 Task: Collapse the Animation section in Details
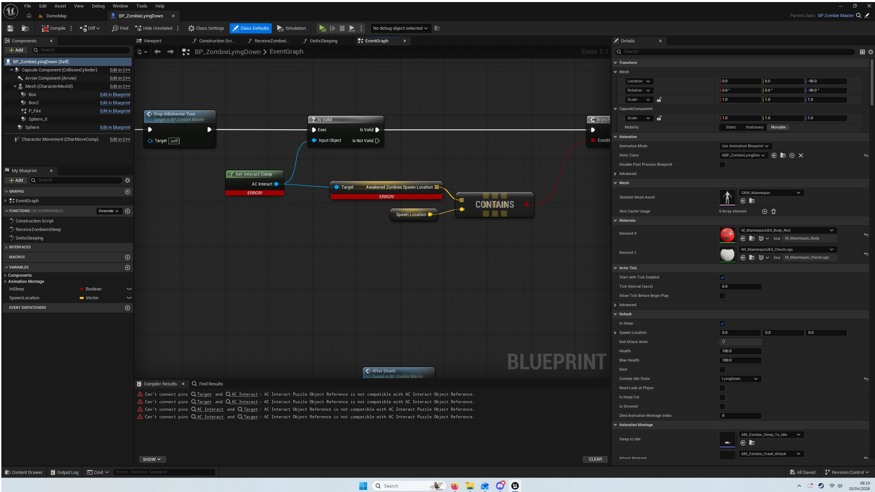(616, 137)
